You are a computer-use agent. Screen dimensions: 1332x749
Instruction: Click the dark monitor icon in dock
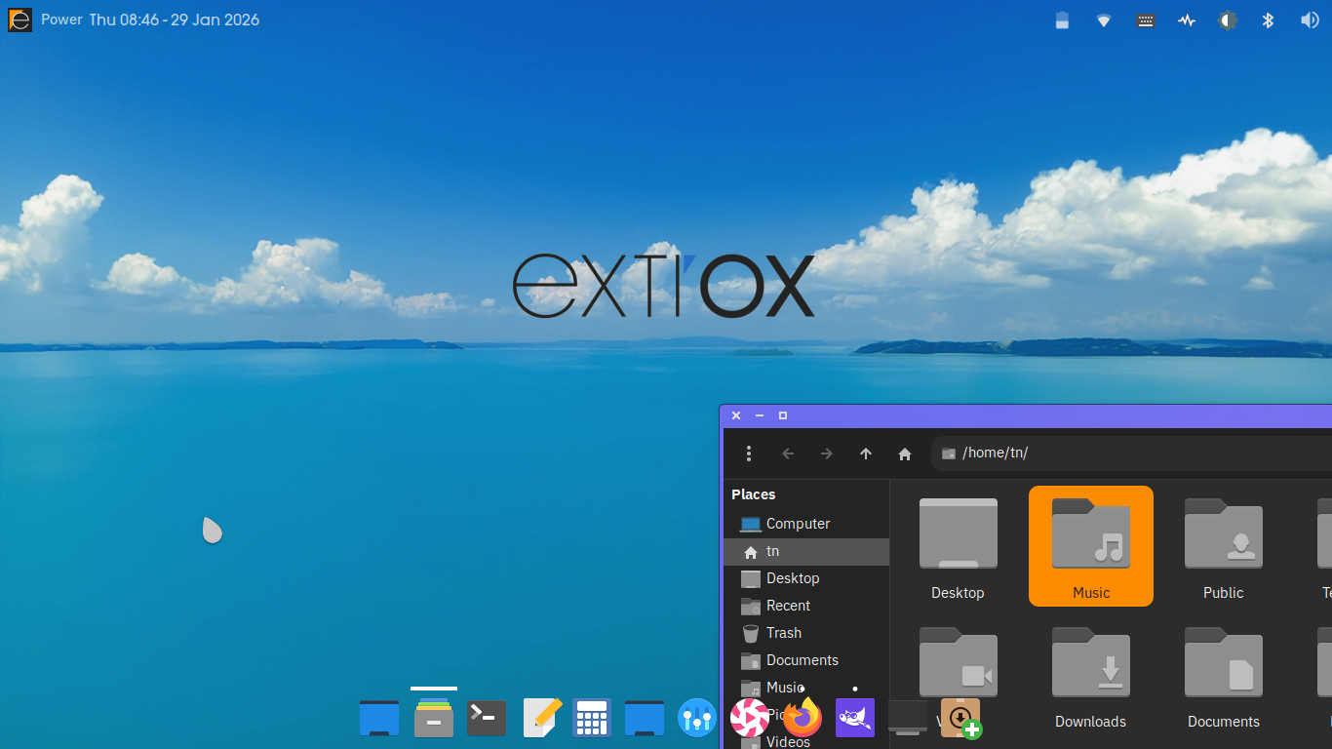pos(908,718)
